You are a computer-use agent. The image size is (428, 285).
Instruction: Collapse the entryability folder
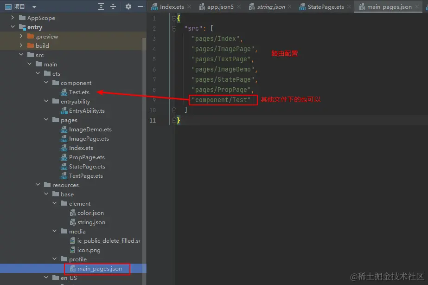(46, 101)
